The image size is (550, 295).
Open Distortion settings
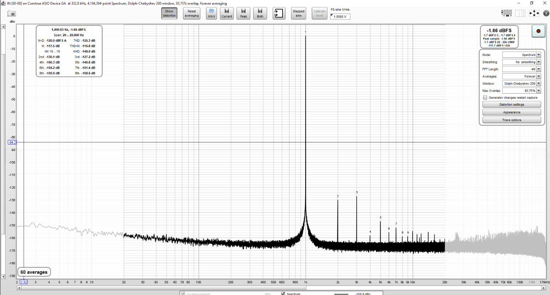(x=512, y=105)
